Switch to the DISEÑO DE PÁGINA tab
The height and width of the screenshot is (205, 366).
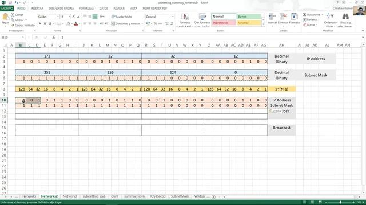(61, 9)
